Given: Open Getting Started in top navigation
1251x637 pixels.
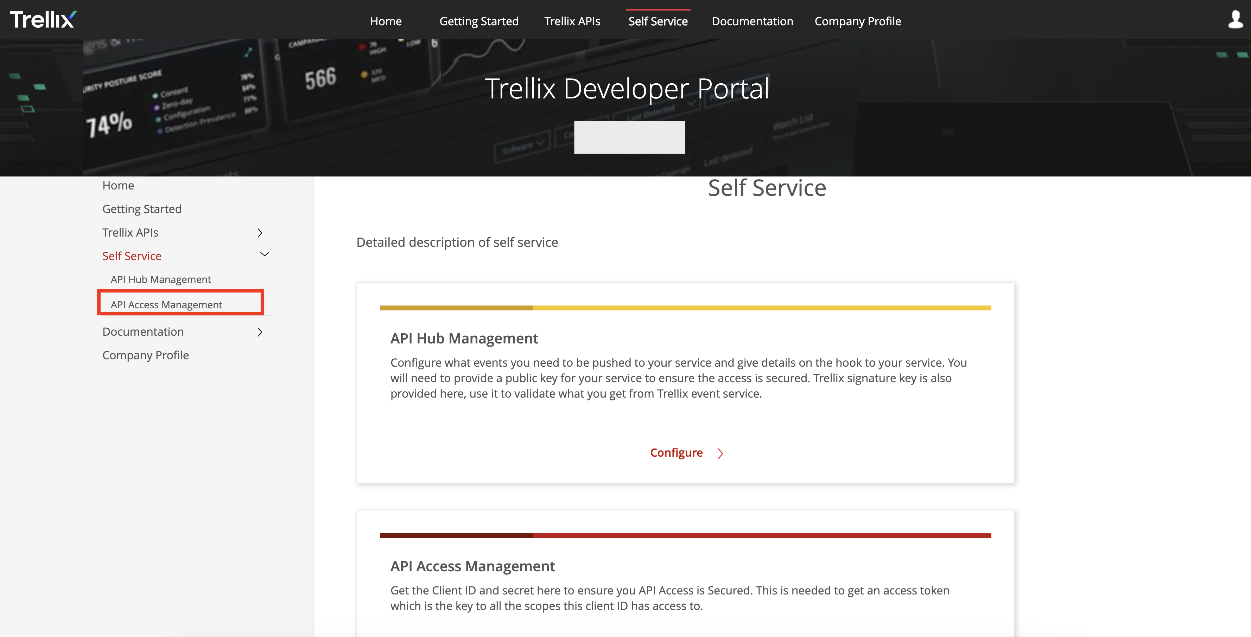Looking at the screenshot, I should [478, 21].
